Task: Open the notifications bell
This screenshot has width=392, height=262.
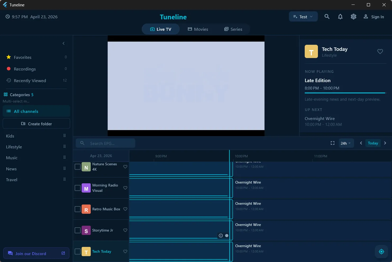Action: 340,17
